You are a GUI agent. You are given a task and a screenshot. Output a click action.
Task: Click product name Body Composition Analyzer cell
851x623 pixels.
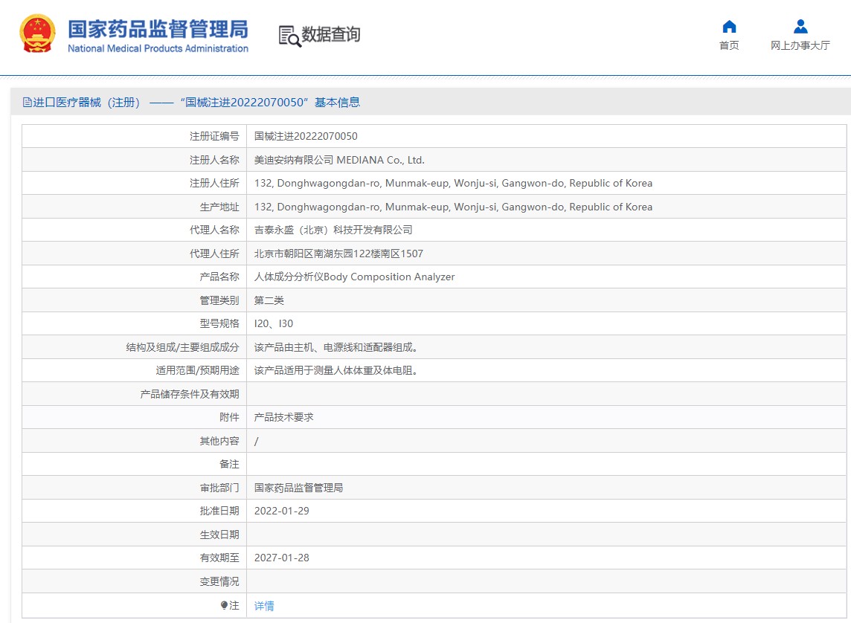(354, 277)
